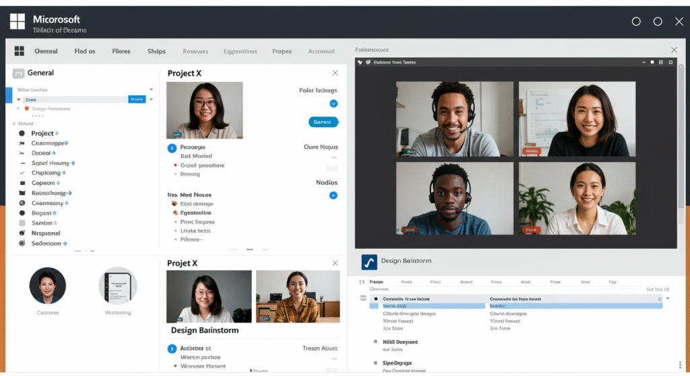Click the top-left participant video thumbnail

(454, 119)
